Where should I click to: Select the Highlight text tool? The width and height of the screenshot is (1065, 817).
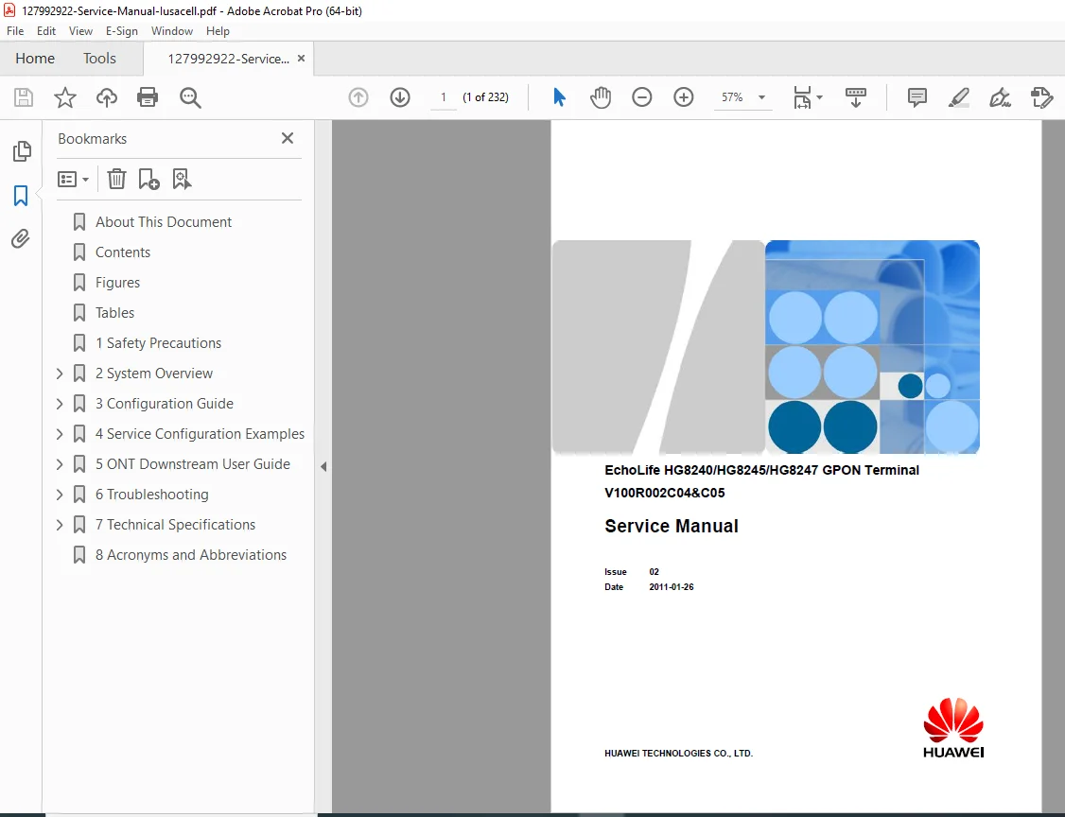coord(958,97)
